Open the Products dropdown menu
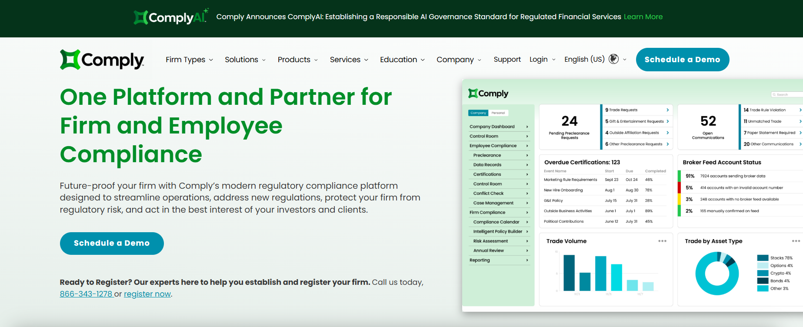The image size is (803, 327). coord(298,60)
